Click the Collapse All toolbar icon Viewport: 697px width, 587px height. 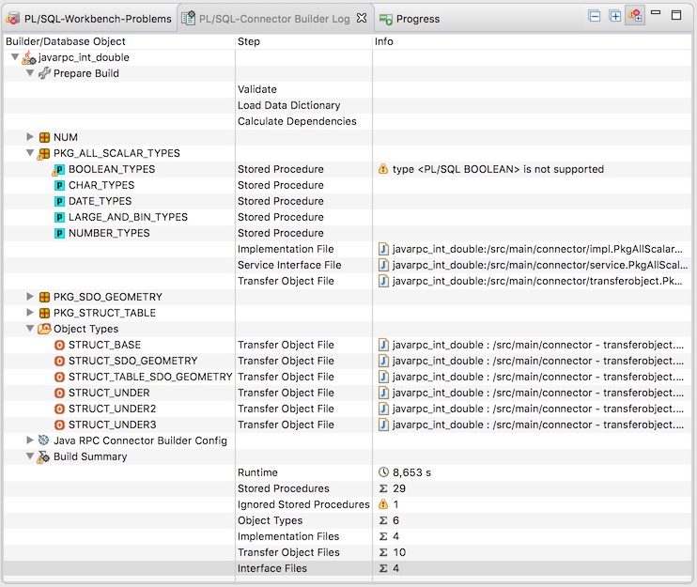coord(594,17)
